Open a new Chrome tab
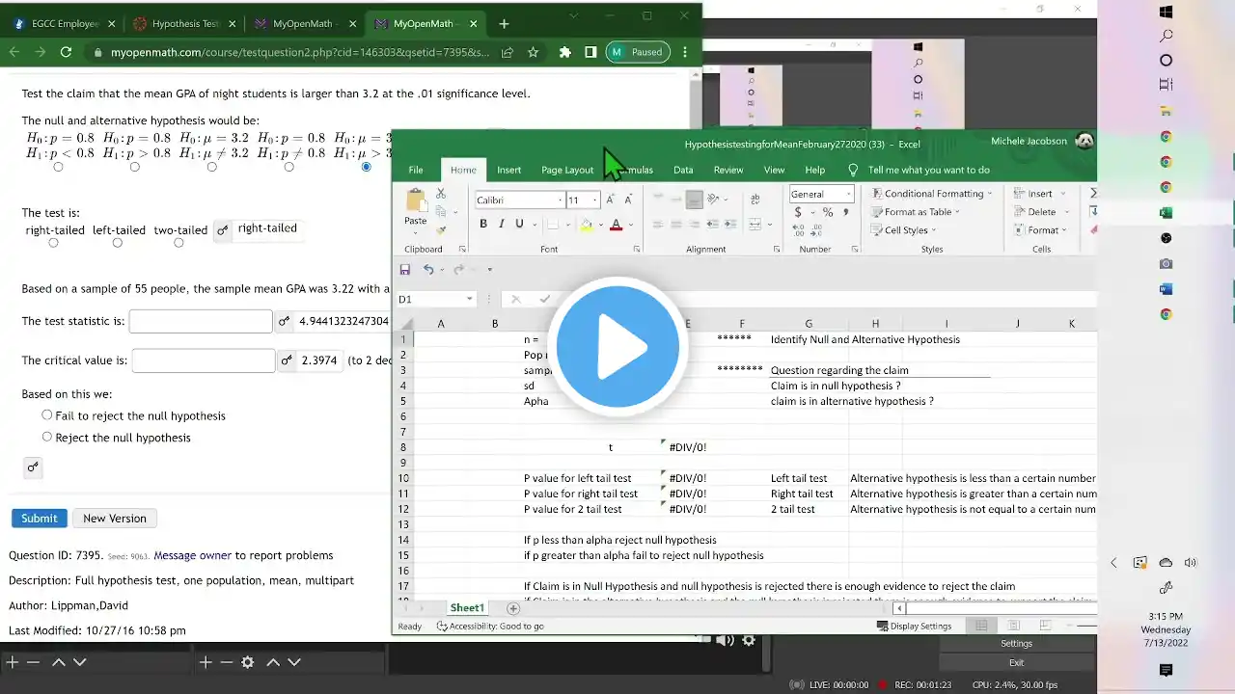Viewport: 1235px width, 694px height. tap(504, 23)
